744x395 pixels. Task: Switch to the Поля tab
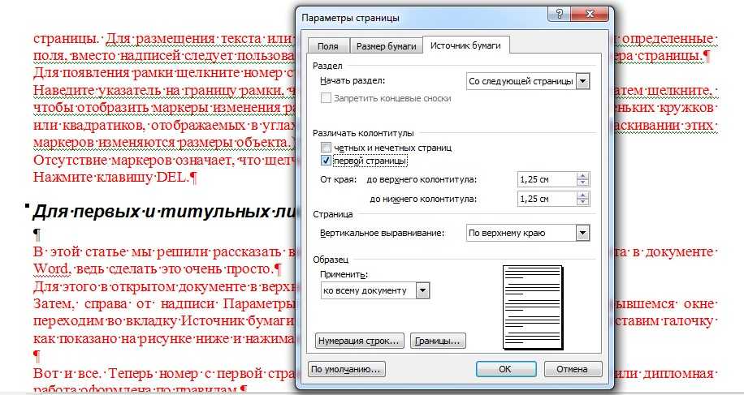click(x=327, y=47)
